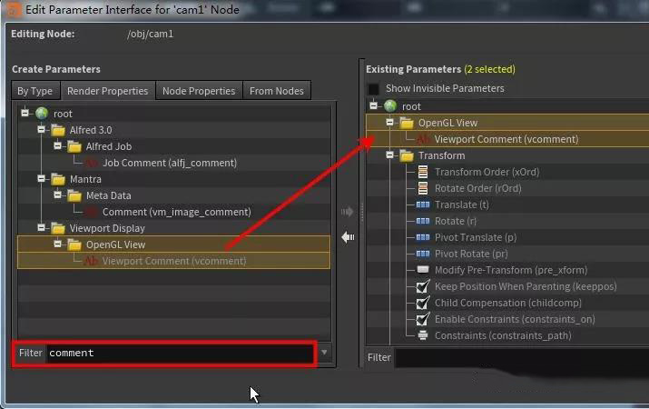The height and width of the screenshot is (409, 649).
Task: Select Viewport Comment (vcomment) in Create Parameters
Action: (174, 261)
